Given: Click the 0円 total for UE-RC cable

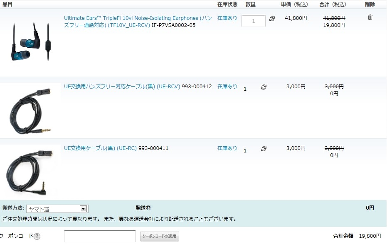Looking at the screenshot, I should point(334,155).
